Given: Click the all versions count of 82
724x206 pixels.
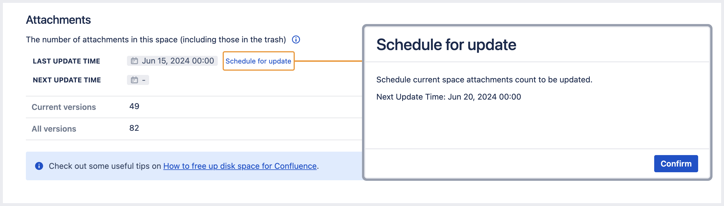Looking at the screenshot, I should coord(134,128).
